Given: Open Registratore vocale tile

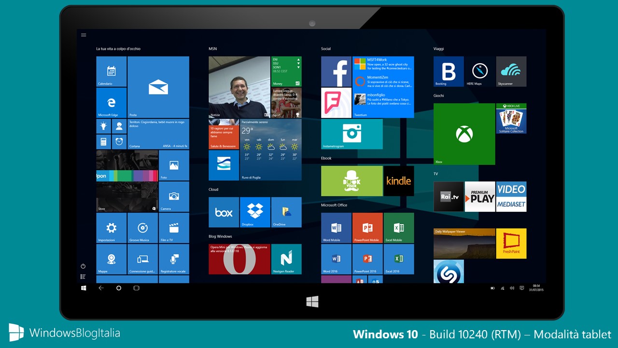Looking at the screenshot, I should (x=174, y=259).
